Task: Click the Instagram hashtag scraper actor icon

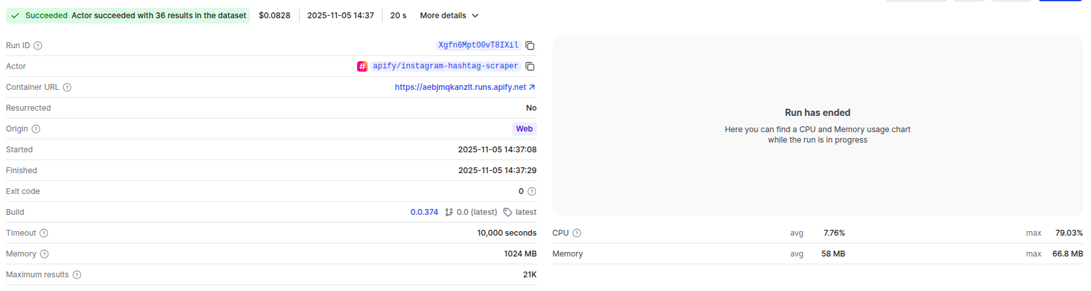Action: (x=362, y=66)
